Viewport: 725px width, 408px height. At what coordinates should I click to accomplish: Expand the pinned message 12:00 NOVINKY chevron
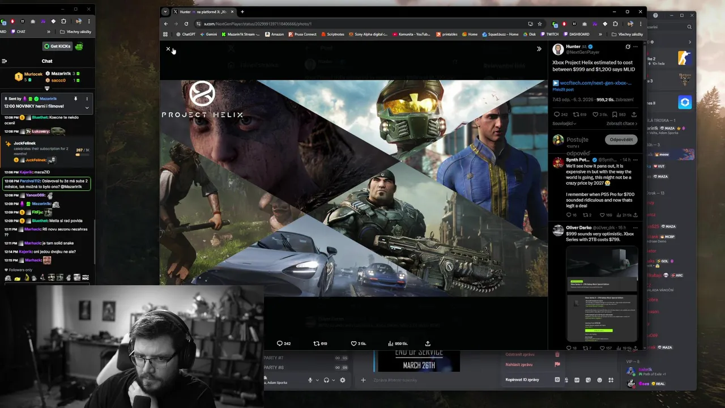pyautogui.click(x=87, y=107)
